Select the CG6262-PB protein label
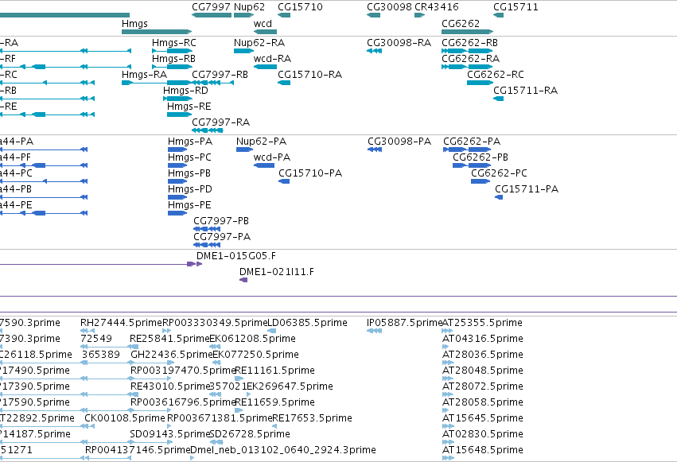Image resolution: width=677 pixels, height=462 pixels. 481,157
